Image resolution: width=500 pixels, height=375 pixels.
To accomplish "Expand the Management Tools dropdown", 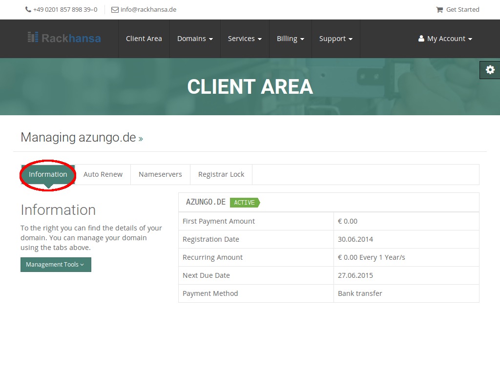I will [x=56, y=265].
